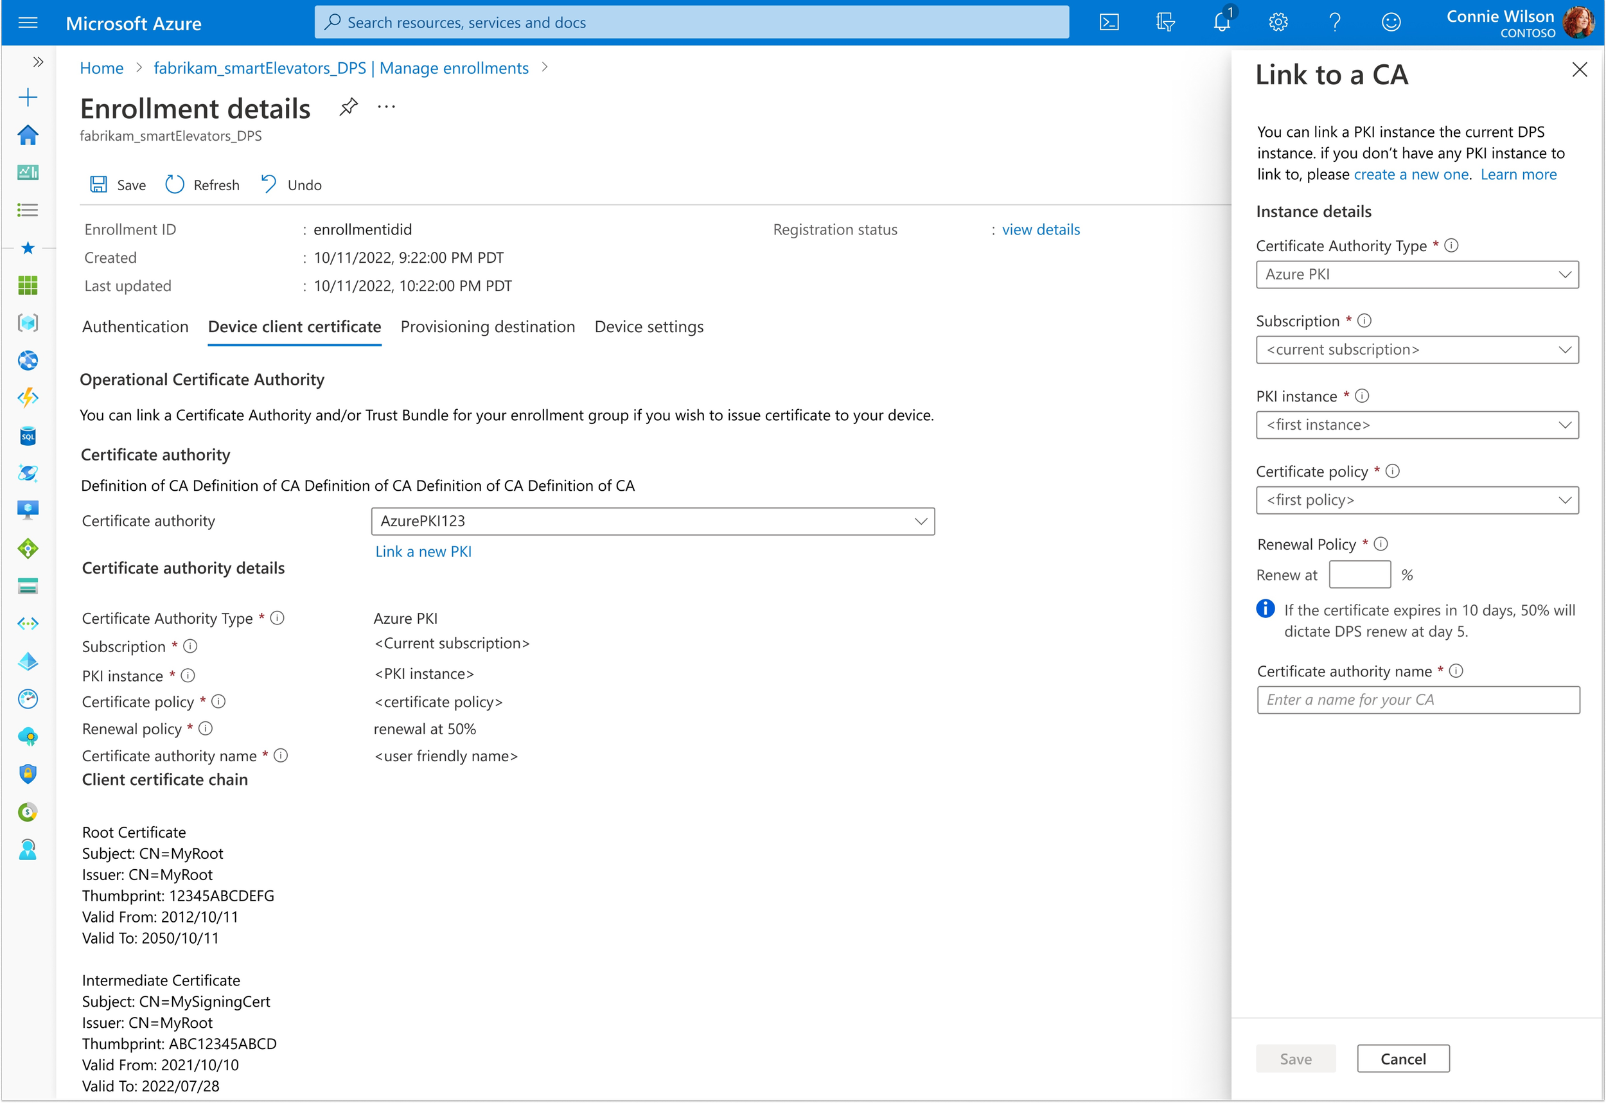1606x1103 pixels.
Task: Close the Link to a CA panel
Action: pos(1579,69)
